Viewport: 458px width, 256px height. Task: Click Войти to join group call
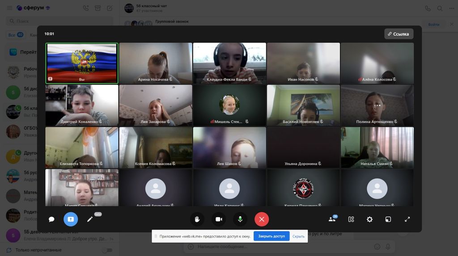[434, 25]
